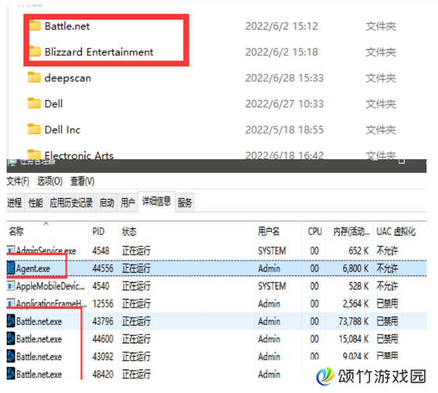Click the AdminService.exe process icon
The width and height of the screenshot is (438, 393).
[11, 251]
